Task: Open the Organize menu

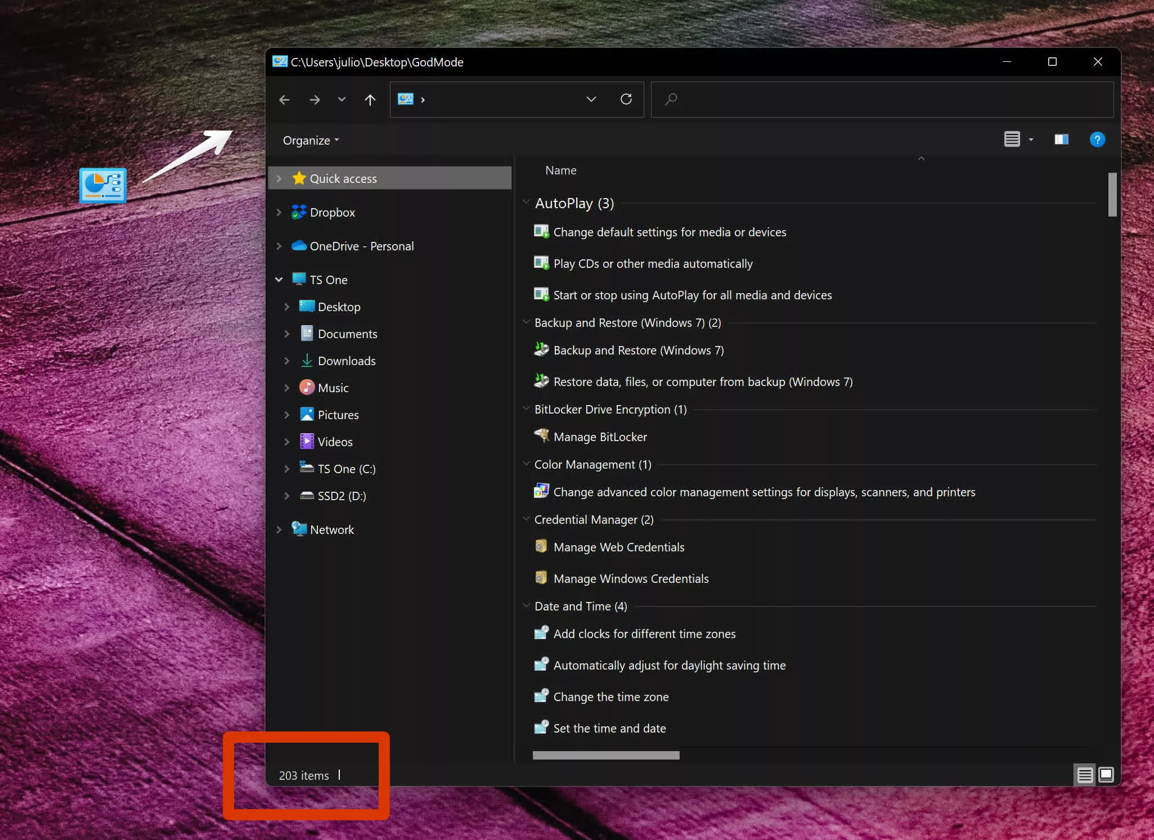Action: tap(311, 141)
